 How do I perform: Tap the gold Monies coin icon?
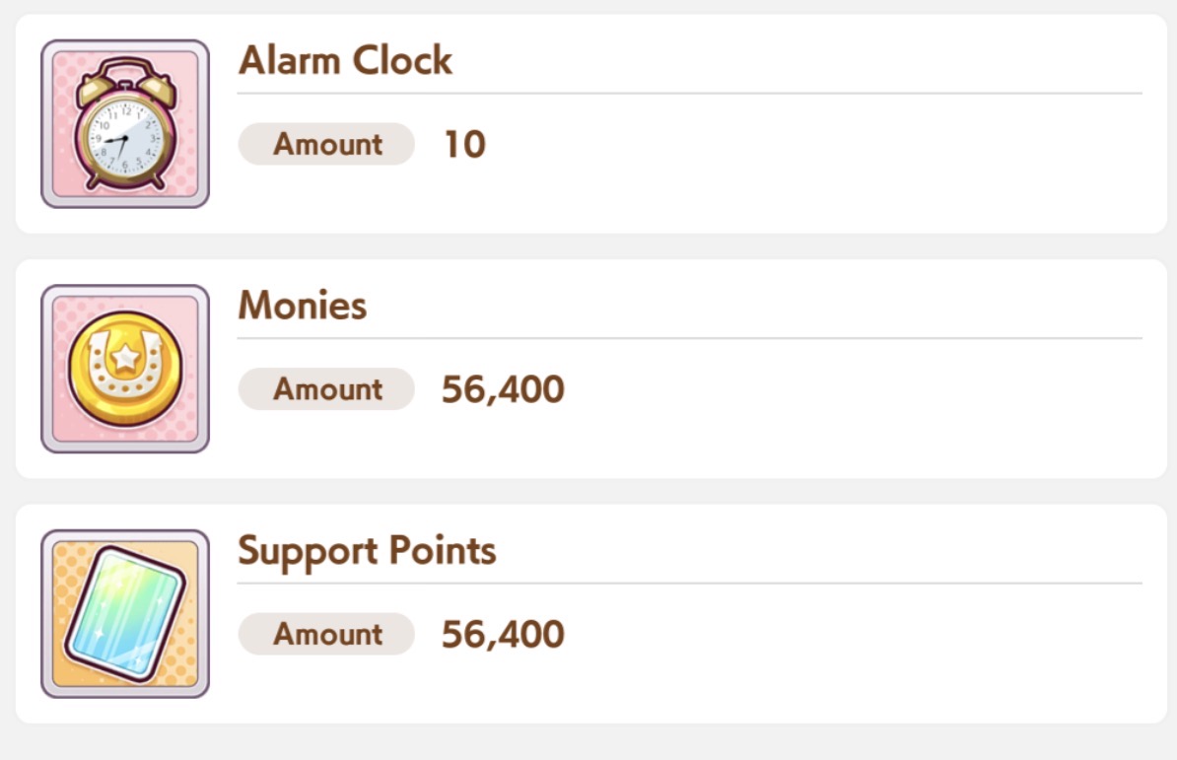125,369
